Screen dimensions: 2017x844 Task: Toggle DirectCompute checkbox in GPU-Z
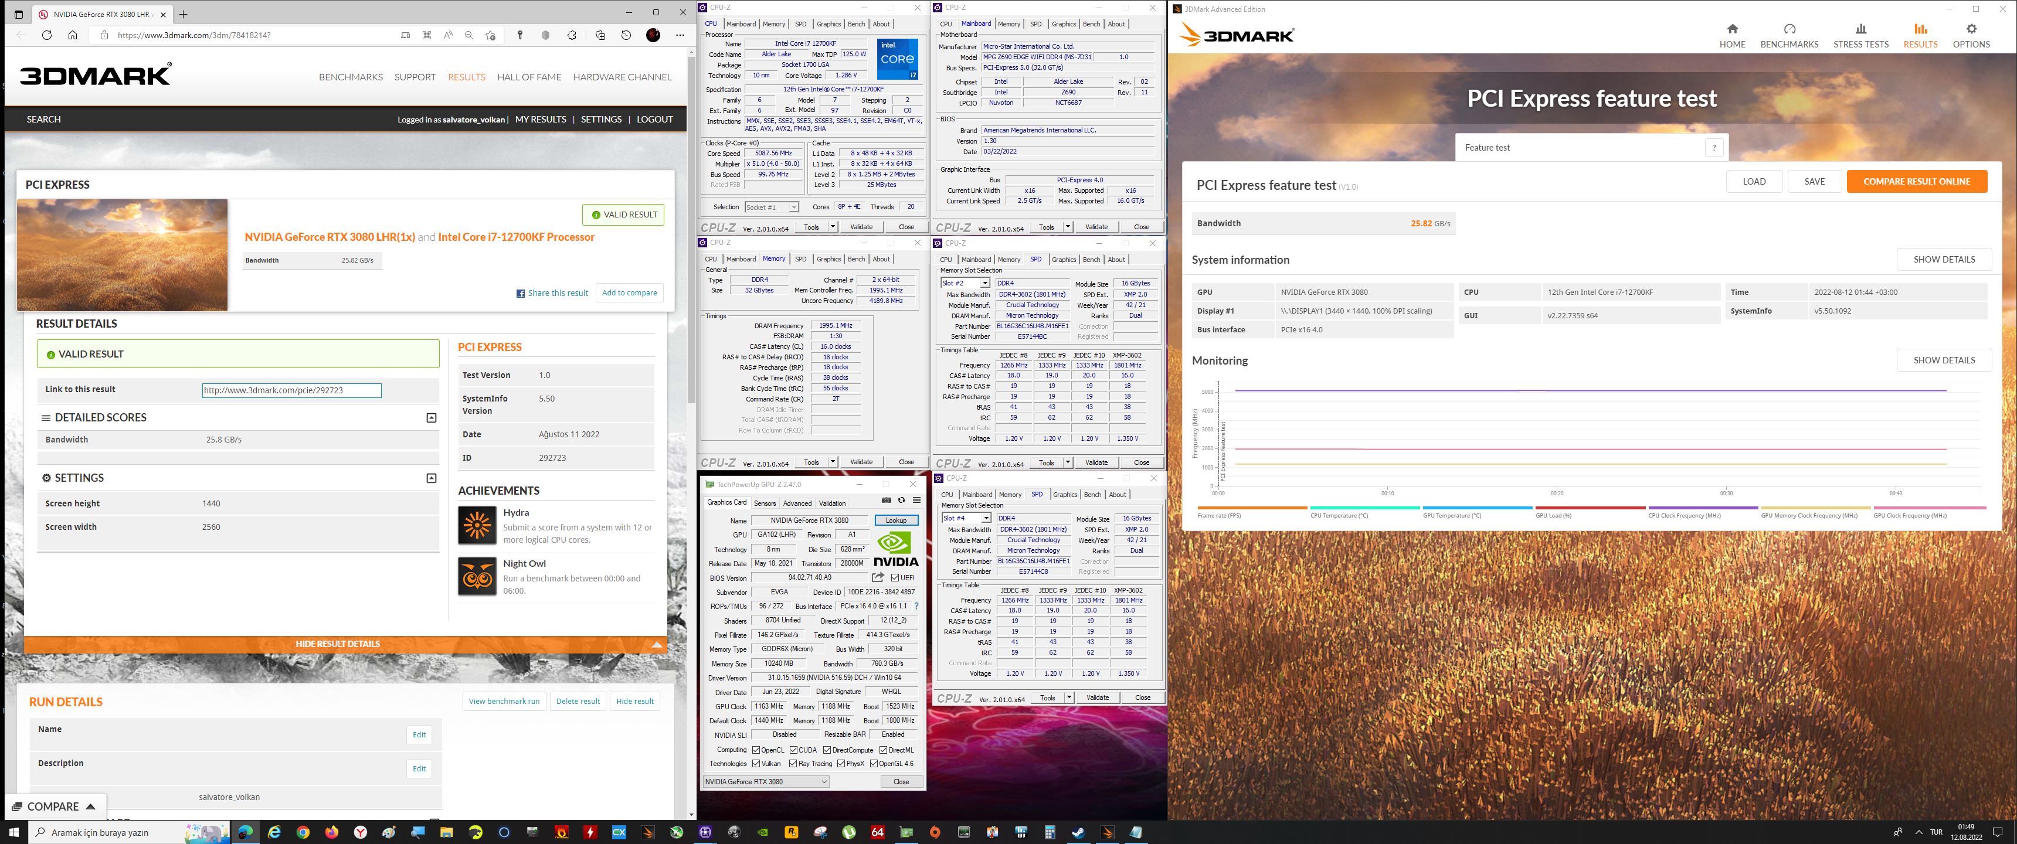[x=827, y=750]
